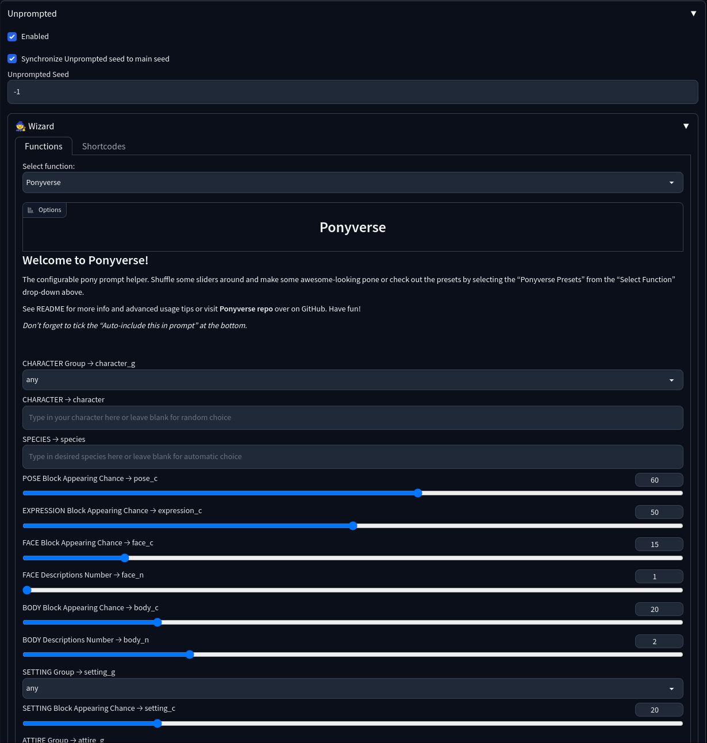Viewport: 707px width, 743px height.
Task: Click the setting_c value box showing 20
Action: point(659,710)
